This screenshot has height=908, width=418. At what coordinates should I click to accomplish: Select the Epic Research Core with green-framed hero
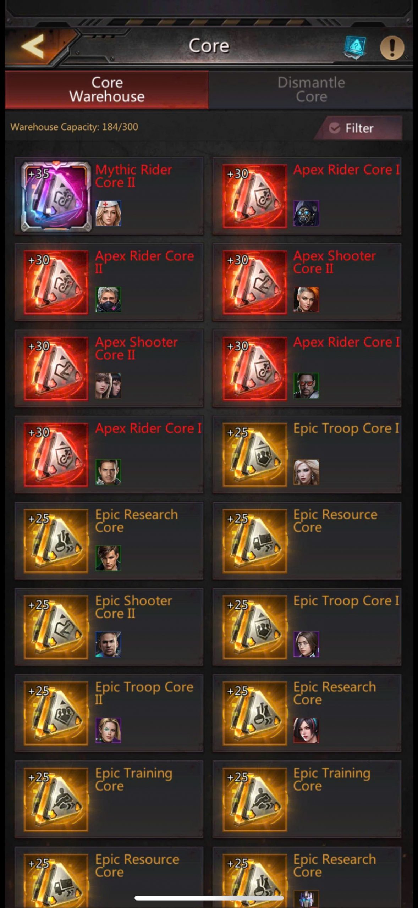tap(109, 541)
